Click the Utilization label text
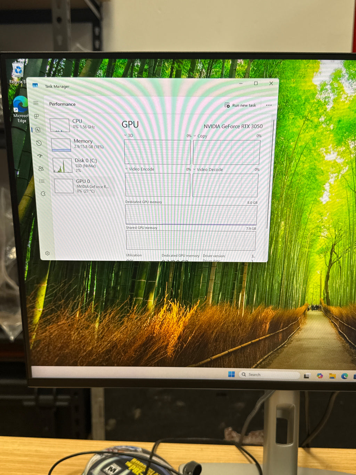This screenshot has width=356, height=475. pos(134,255)
